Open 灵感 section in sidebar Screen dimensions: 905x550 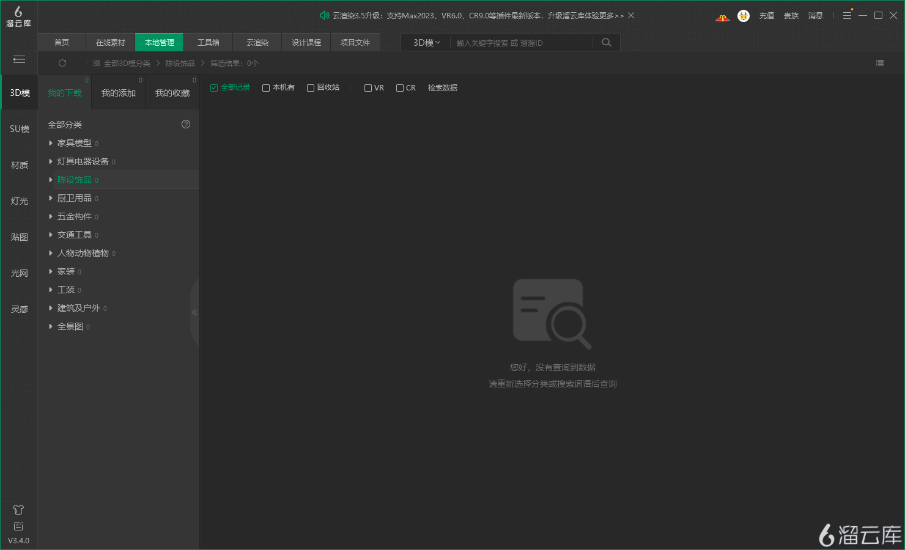point(20,309)
